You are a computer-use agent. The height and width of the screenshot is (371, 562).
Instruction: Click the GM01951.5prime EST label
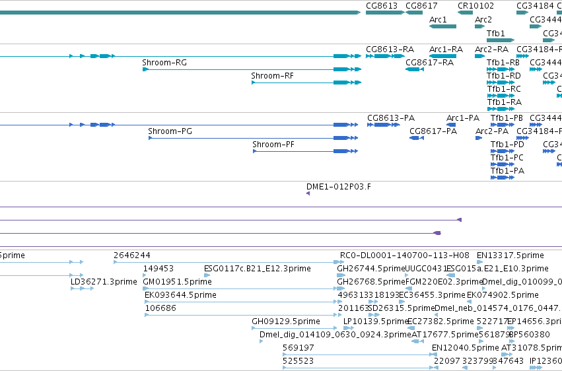point(178,282)
